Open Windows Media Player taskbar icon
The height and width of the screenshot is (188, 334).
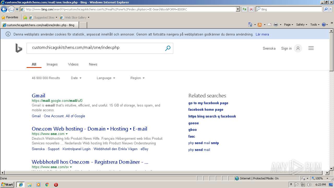click(x=38, y=185)
